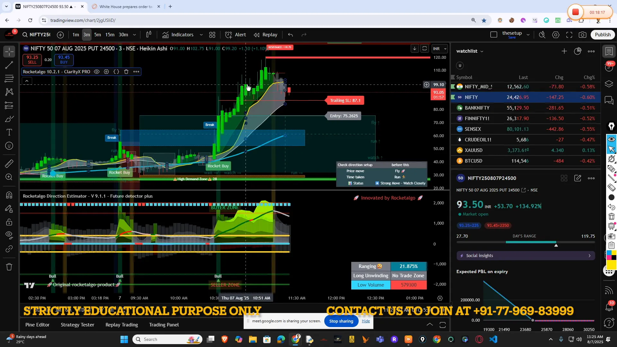Hide the Rocketalgo ClarityX PRO indicator
Screen dimensions: 617x347
[96, 72]
